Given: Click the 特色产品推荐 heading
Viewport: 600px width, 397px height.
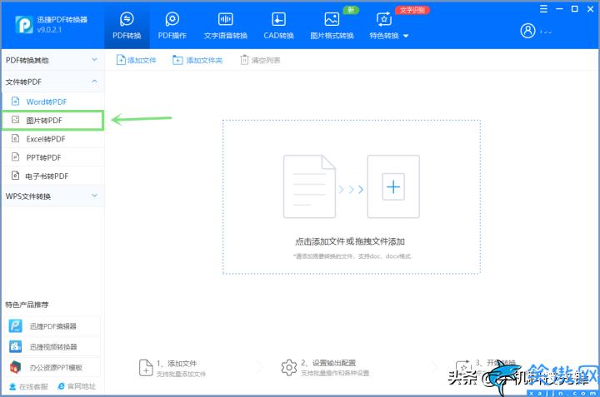Looking at the screenshot, I should (x=27, y=305).
